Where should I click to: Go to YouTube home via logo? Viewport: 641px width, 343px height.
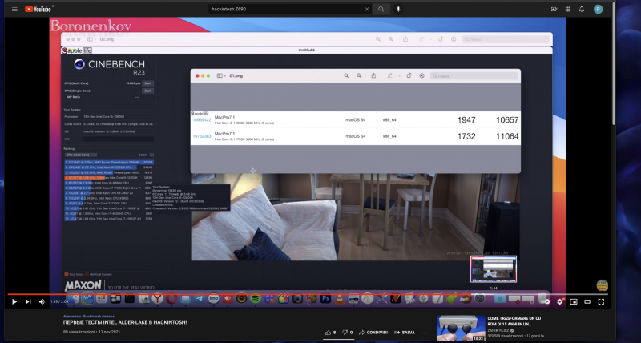tap(38, 9)
